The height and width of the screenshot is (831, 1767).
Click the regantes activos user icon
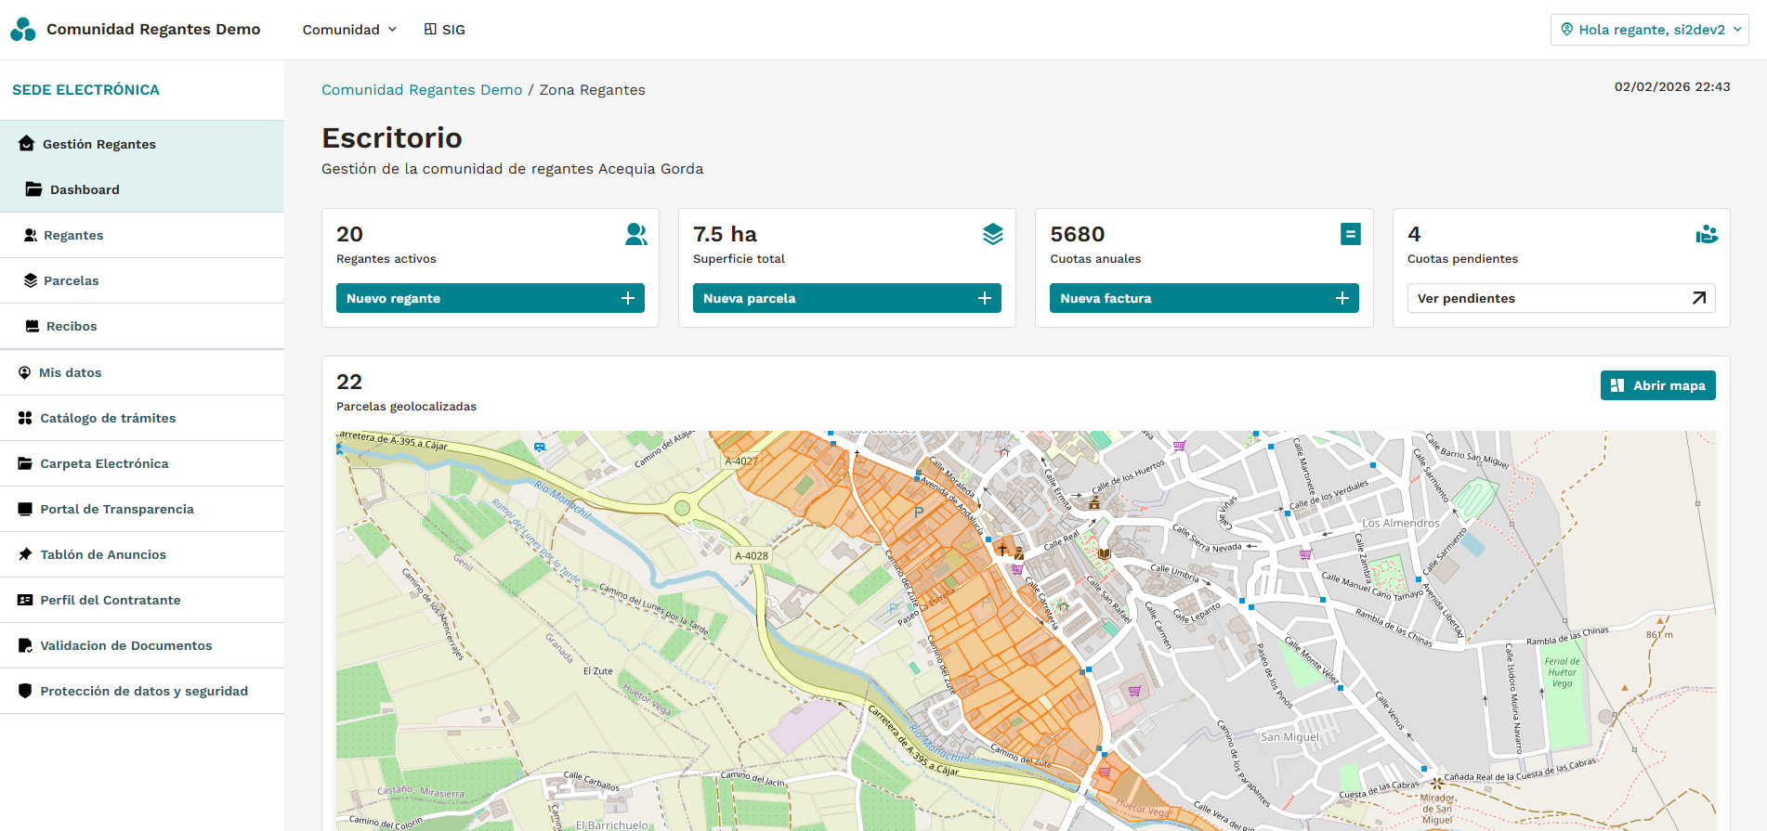(x=635, y=234)
